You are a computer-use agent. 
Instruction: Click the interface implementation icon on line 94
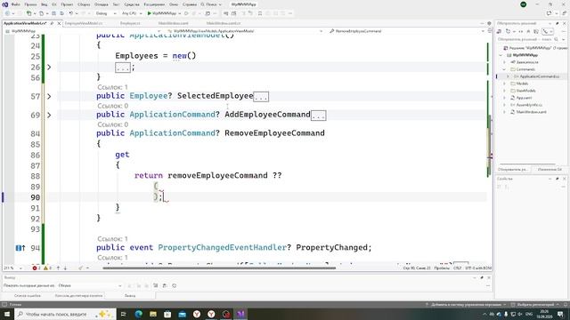[x=20, y=248]
